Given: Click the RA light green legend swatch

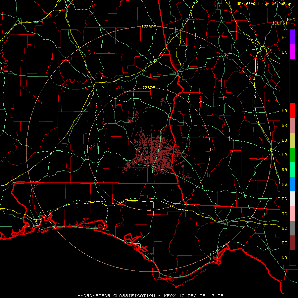Looking at the screenshot, I should tap(292, 170).
